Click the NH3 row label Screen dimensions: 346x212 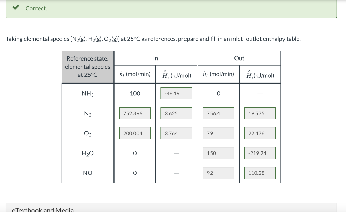click(88, 93)
